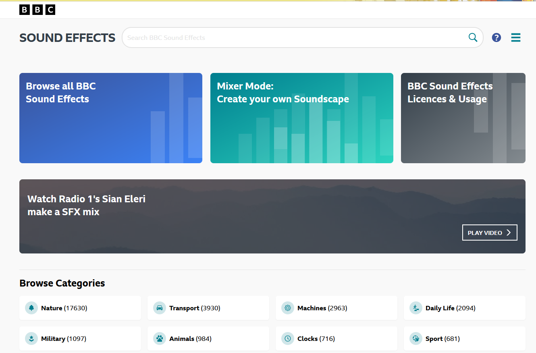Open BBC Sound Effects Licences & Usage card
The image size is (536, 353).
(463, 118)
